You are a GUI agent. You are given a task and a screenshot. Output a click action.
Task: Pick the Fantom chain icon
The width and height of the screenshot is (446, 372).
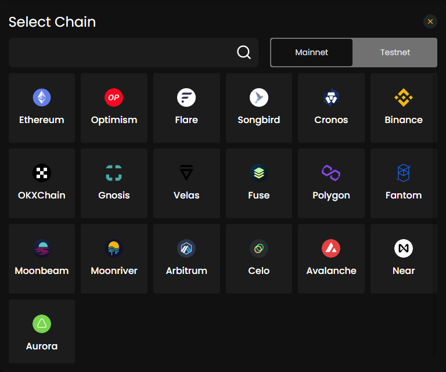[x=404, y=173]
